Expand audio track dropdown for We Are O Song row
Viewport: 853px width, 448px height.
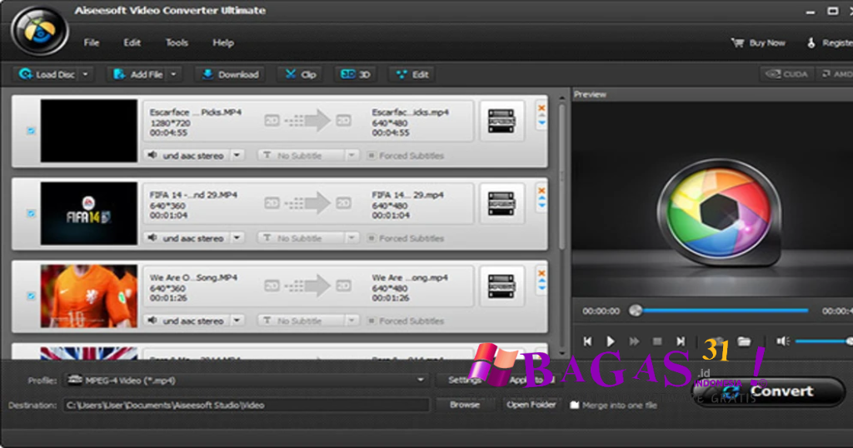[237, 321]
